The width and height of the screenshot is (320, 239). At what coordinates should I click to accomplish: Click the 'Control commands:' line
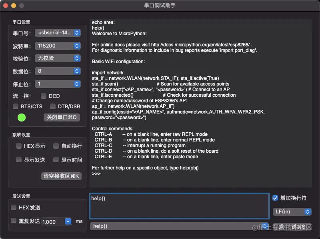pyautogui.click(x=113, y=129)
